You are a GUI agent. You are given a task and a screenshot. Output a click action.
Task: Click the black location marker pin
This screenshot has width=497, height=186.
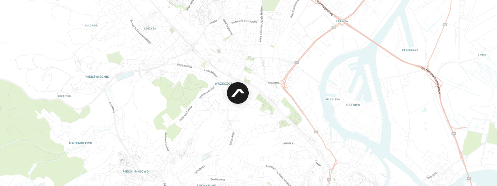click(238, 93)
